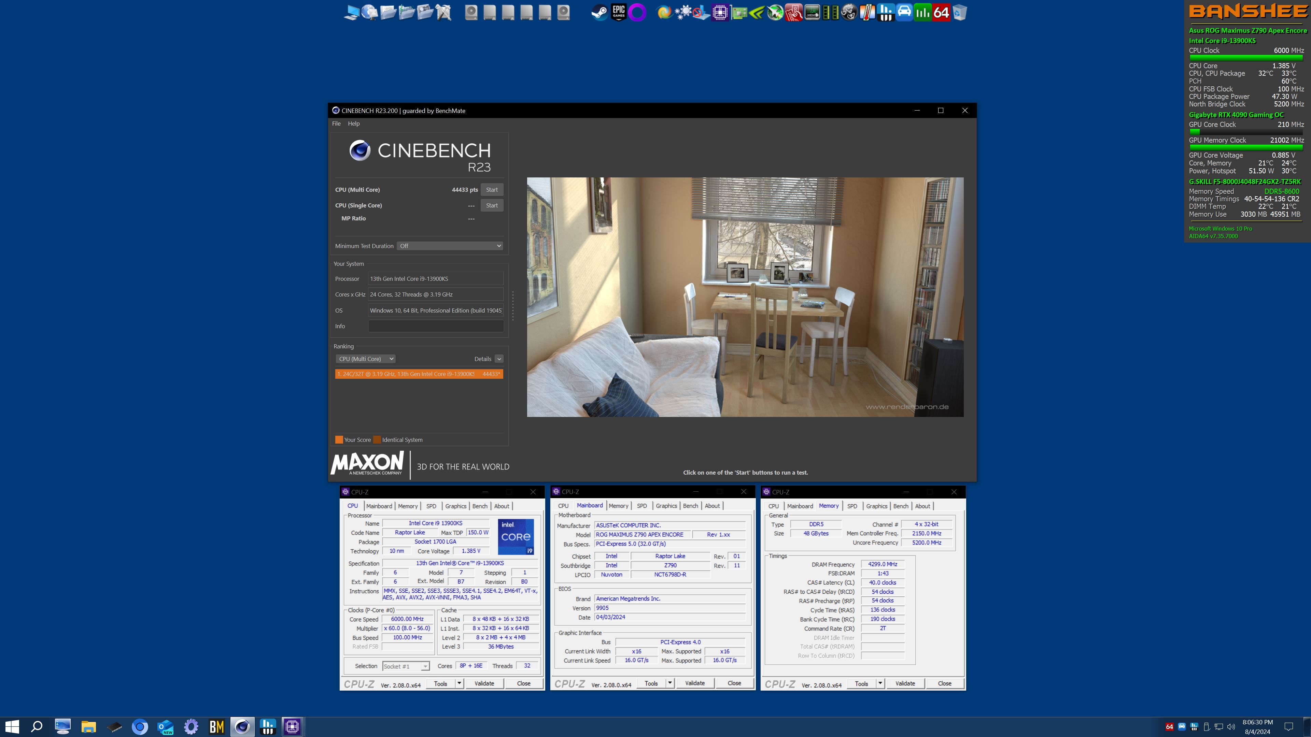The width and height of the screenshot is (1311, 737).
Task: Open File Explorer from the taskbar
Action: (88, 726)
